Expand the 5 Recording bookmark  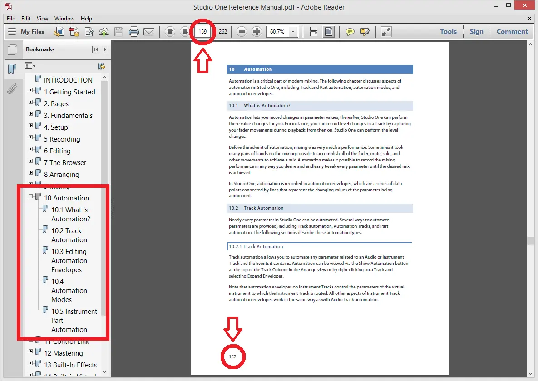[30, 137]
